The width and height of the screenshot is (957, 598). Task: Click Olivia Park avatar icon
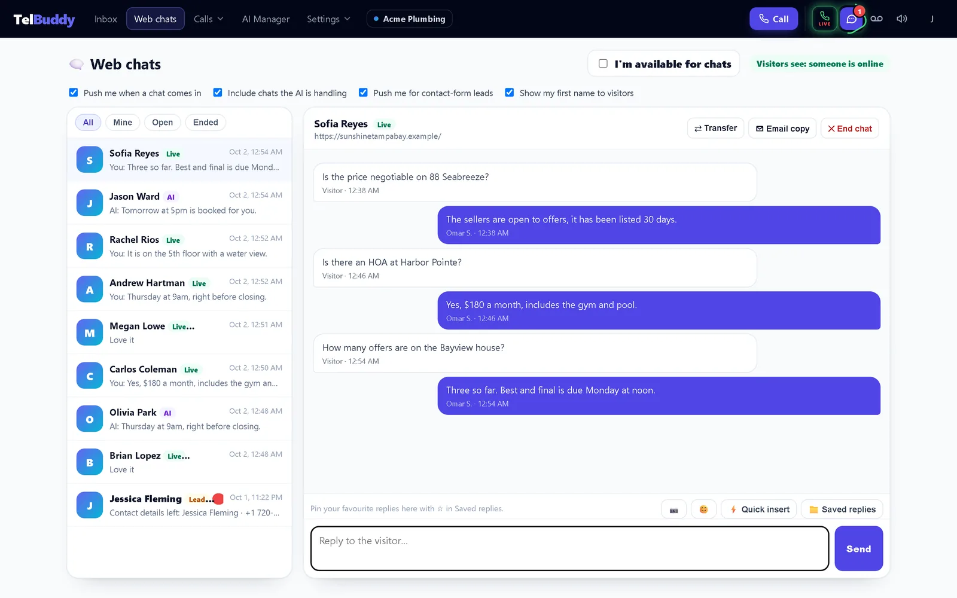pyautogui.click(x=90, y=419)
